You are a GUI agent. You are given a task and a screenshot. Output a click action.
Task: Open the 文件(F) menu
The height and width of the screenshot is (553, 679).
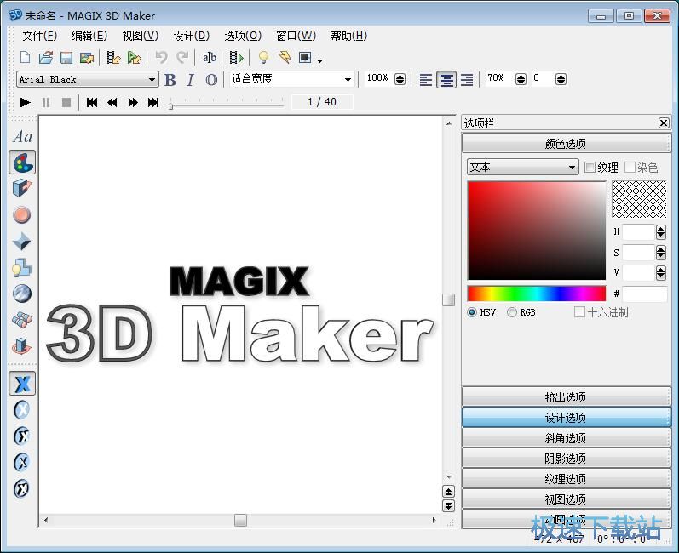click(x=39, y=36)
